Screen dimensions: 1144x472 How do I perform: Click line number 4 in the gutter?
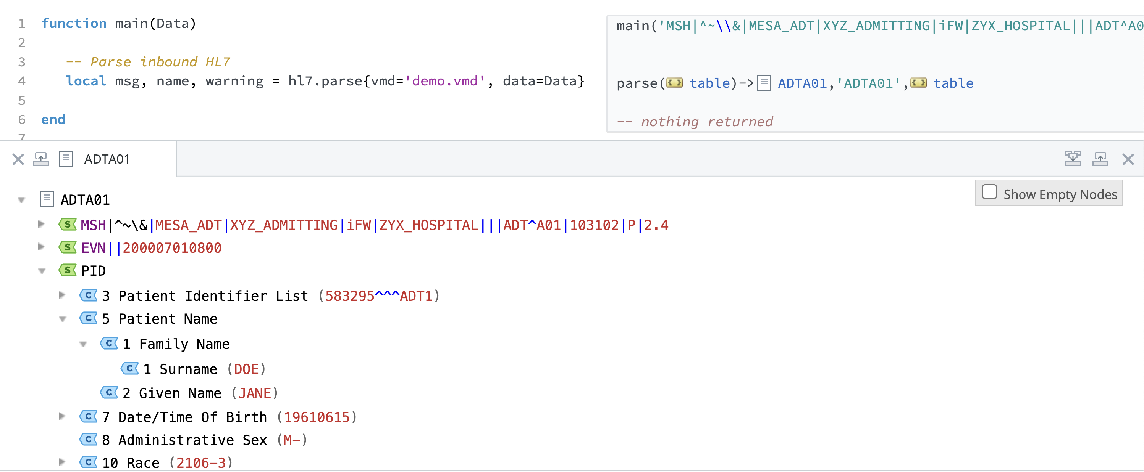click(22, 81)
